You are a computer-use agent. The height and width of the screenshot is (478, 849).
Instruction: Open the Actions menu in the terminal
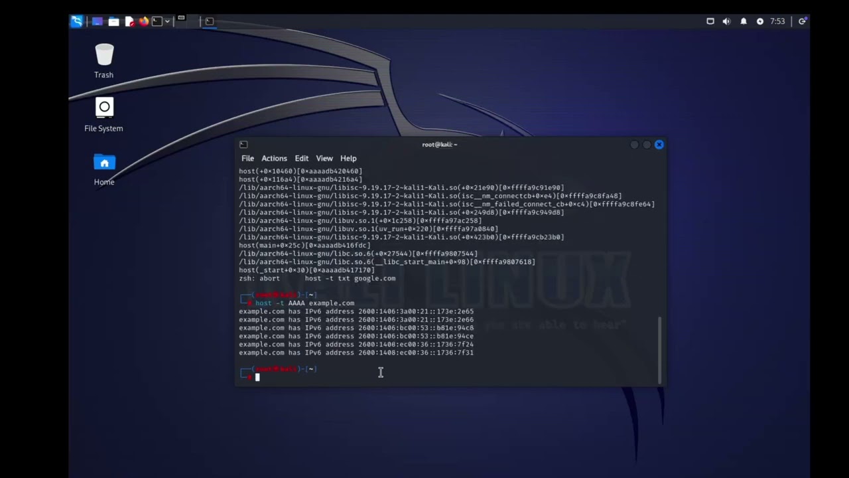tap(274, 158)
